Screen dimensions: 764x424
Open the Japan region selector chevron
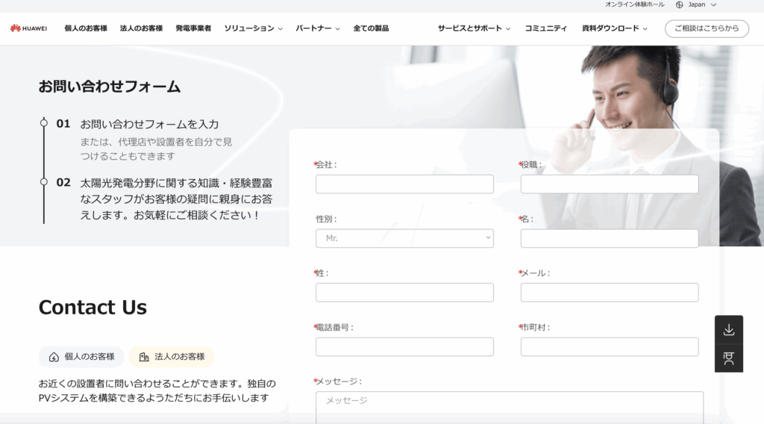(714, 4)
